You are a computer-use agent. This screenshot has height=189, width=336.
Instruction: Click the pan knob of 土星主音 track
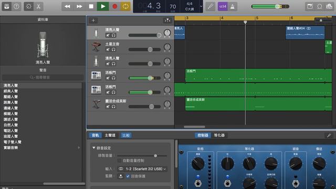(x=167, y=47)
